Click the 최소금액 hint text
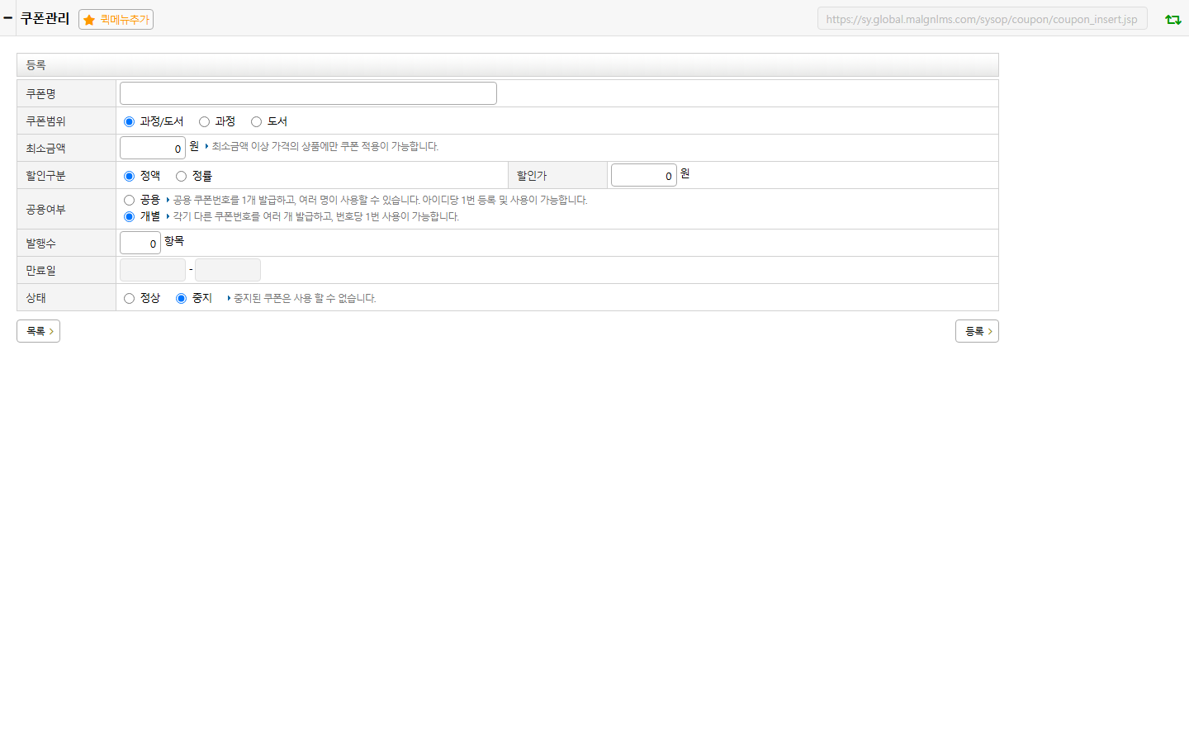 click(324, 146)
